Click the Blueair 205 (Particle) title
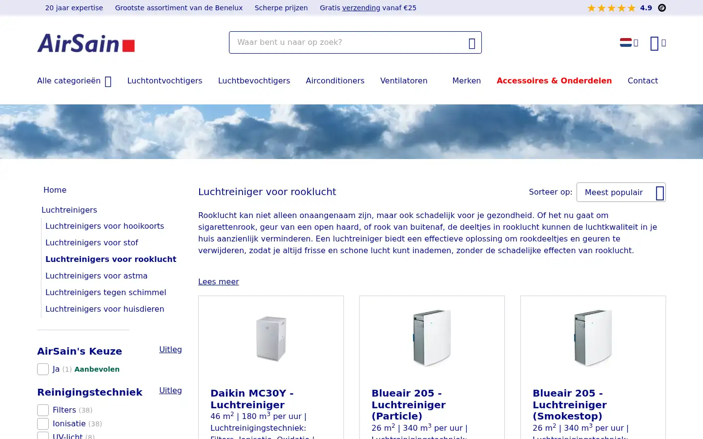This screenshot has height=439, width=703. click(x=409, y=405)
